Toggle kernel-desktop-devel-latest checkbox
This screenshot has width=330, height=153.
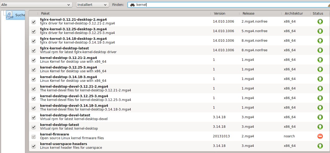pyautogui.click(x=33, y=117)
